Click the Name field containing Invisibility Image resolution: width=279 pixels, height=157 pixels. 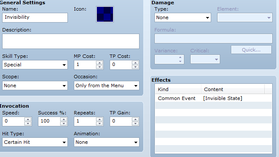tap(35, 17)
